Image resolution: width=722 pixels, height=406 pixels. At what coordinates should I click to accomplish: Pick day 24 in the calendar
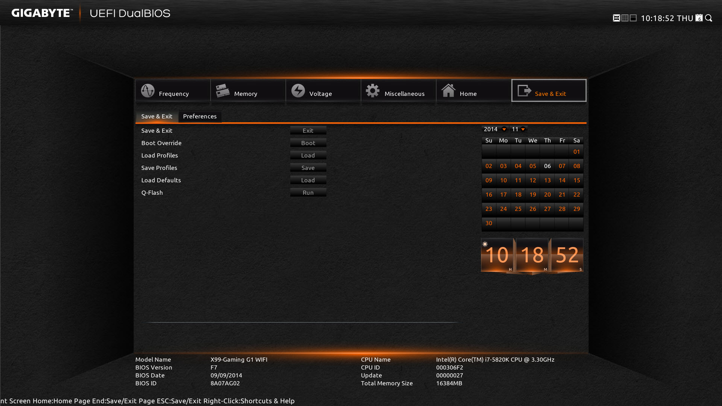(x=503, y=209)
